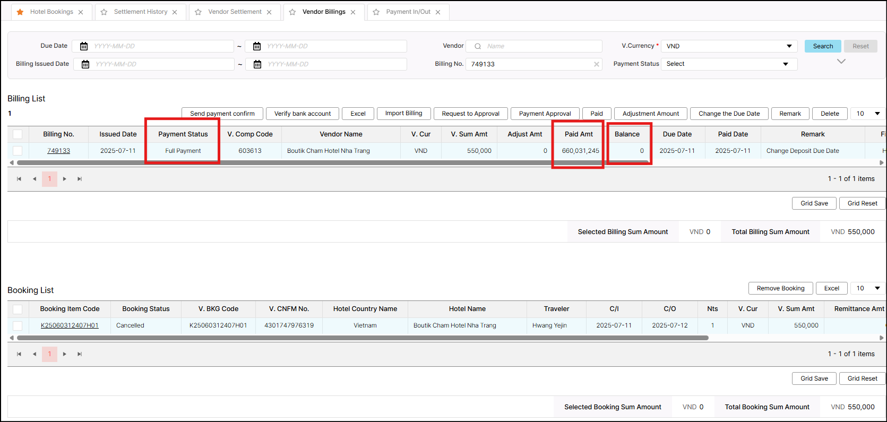Open billing number 749133 link
The height and width of the screenshot is (422, 887).
pos(58,151)
